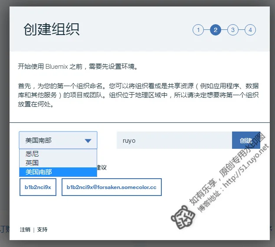Jump to step 3 circle
This screenshot has width=275, height=247.
coord(233,30)
